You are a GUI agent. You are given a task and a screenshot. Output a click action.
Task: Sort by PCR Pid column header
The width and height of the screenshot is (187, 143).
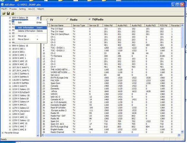click(164, 25)
